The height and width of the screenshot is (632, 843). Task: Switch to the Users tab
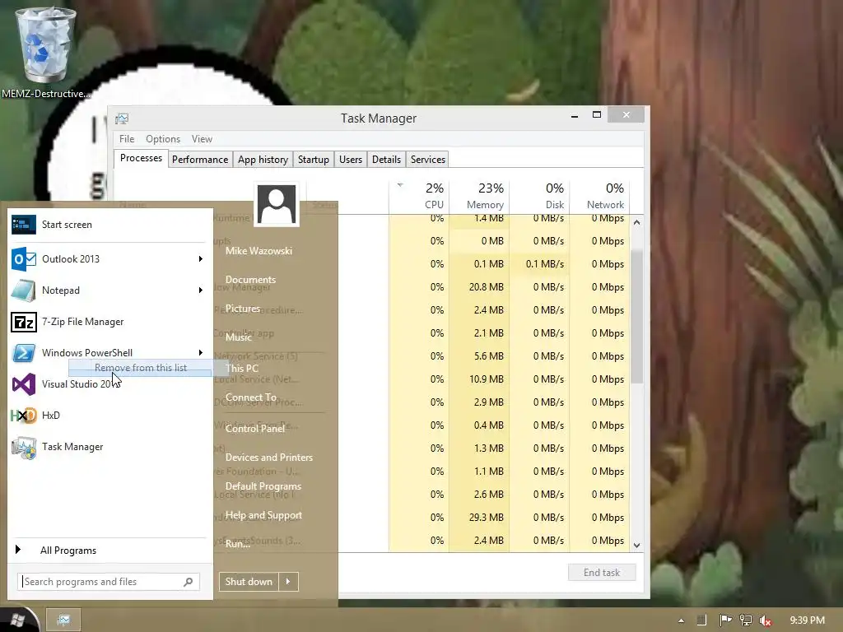[x=351, y=160]
